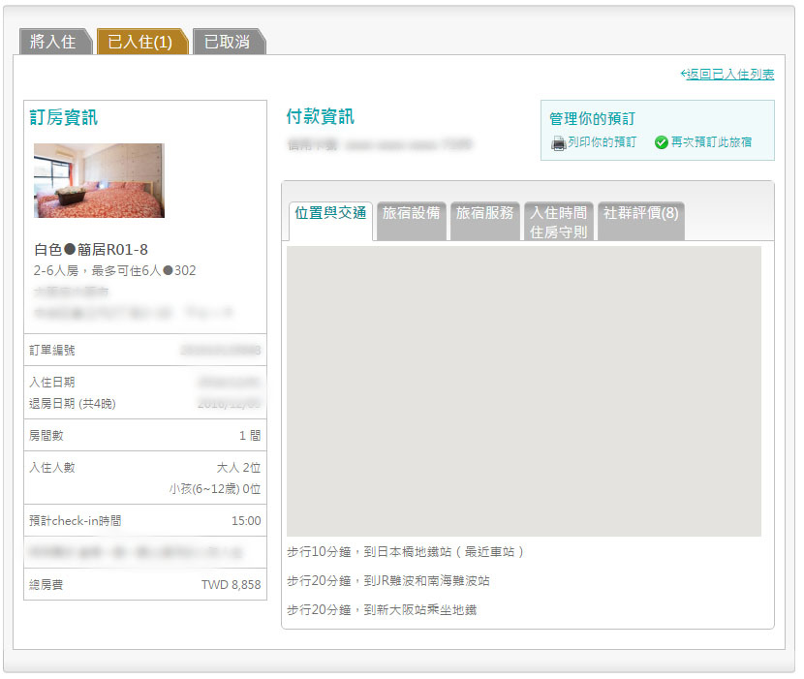Select the 位置與交通 tab
This screenshot has height=679, width=804.
point(330,221)
